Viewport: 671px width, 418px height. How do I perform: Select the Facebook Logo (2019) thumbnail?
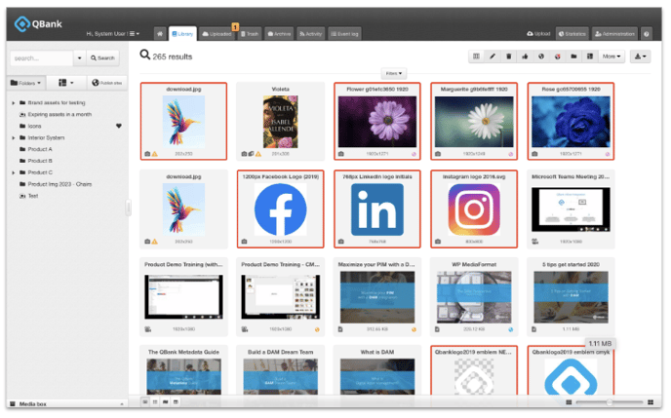click(280, 209)
